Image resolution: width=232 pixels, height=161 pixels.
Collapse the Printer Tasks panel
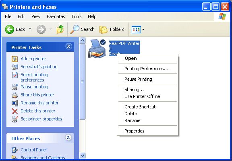click(x=68, y=47)
